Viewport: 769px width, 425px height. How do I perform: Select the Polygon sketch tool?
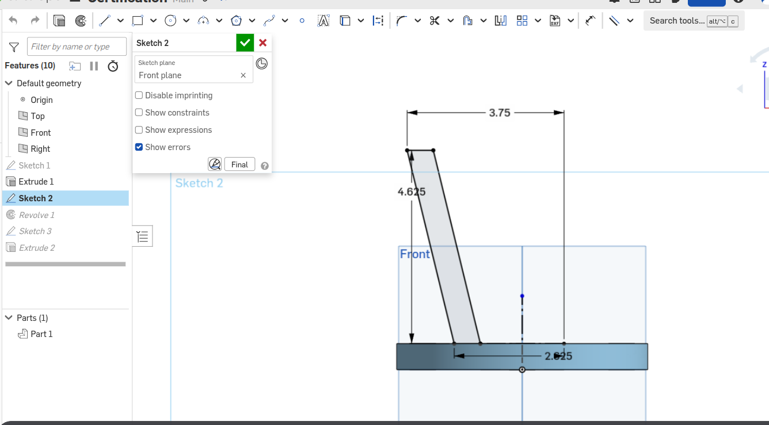236,21
